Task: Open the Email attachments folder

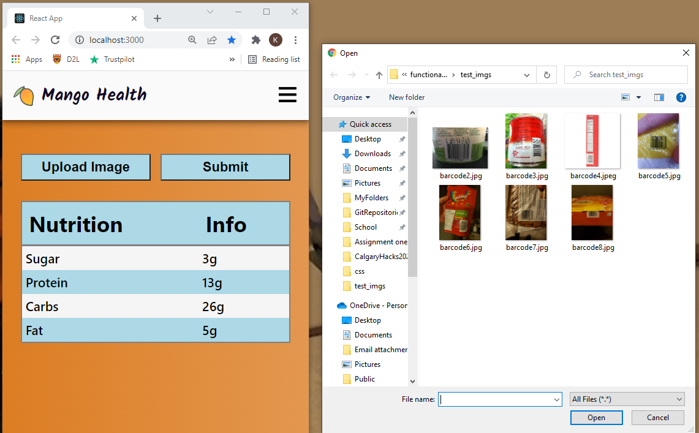Action: (x=380, y=350)
